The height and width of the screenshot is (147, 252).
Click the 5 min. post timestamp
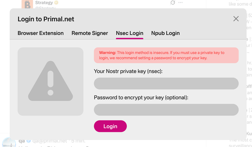coord(78,141)
